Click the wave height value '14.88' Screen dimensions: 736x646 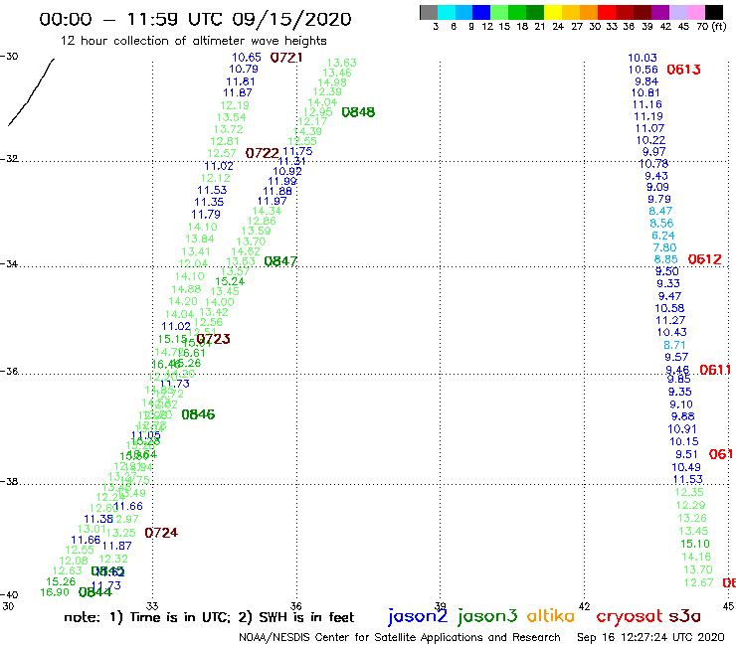(x=186, y=289)
